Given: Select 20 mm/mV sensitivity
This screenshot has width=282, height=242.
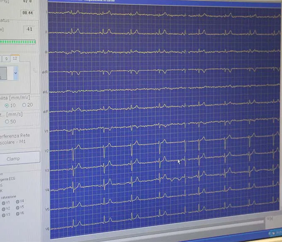Looking at the screenshot, I should (x=24, y=105).
